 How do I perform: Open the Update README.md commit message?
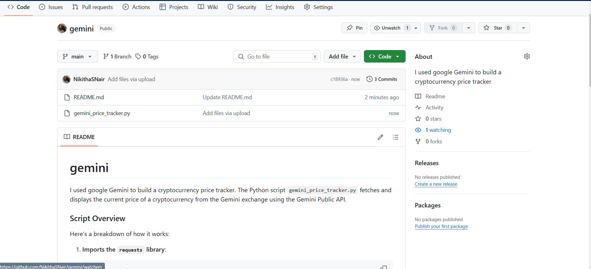(x=227, y=97)
